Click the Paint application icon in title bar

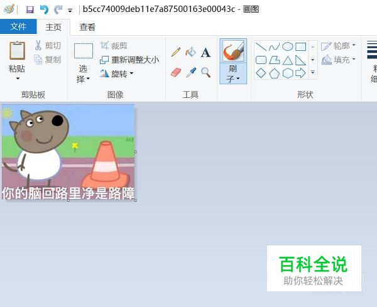coord(9,9)
